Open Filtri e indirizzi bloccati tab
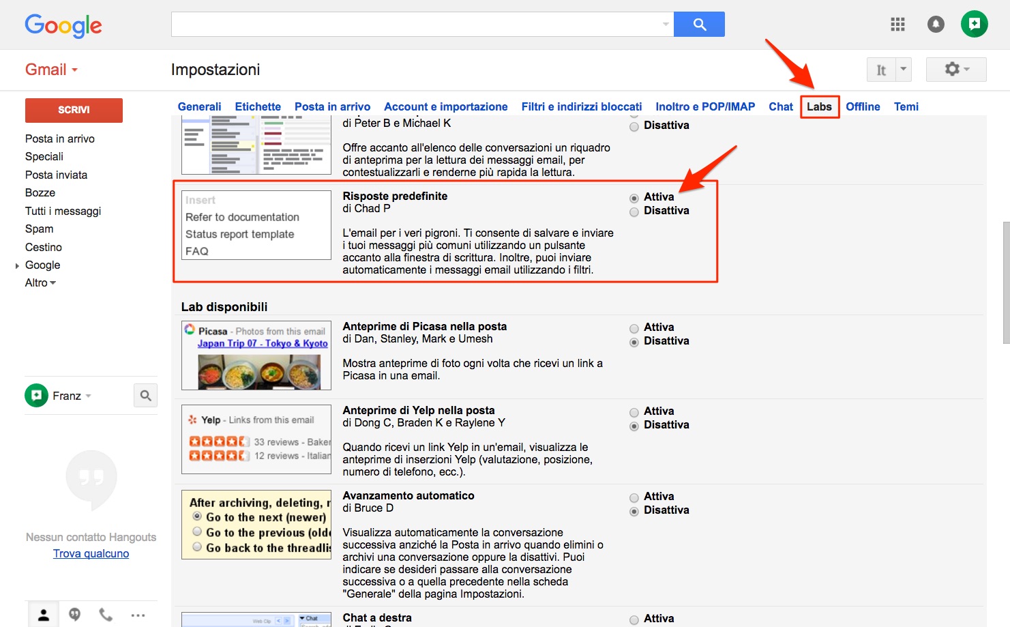 coord(581,106)
